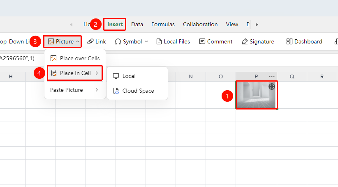
Task: Select column Q header
Action: 292,77
